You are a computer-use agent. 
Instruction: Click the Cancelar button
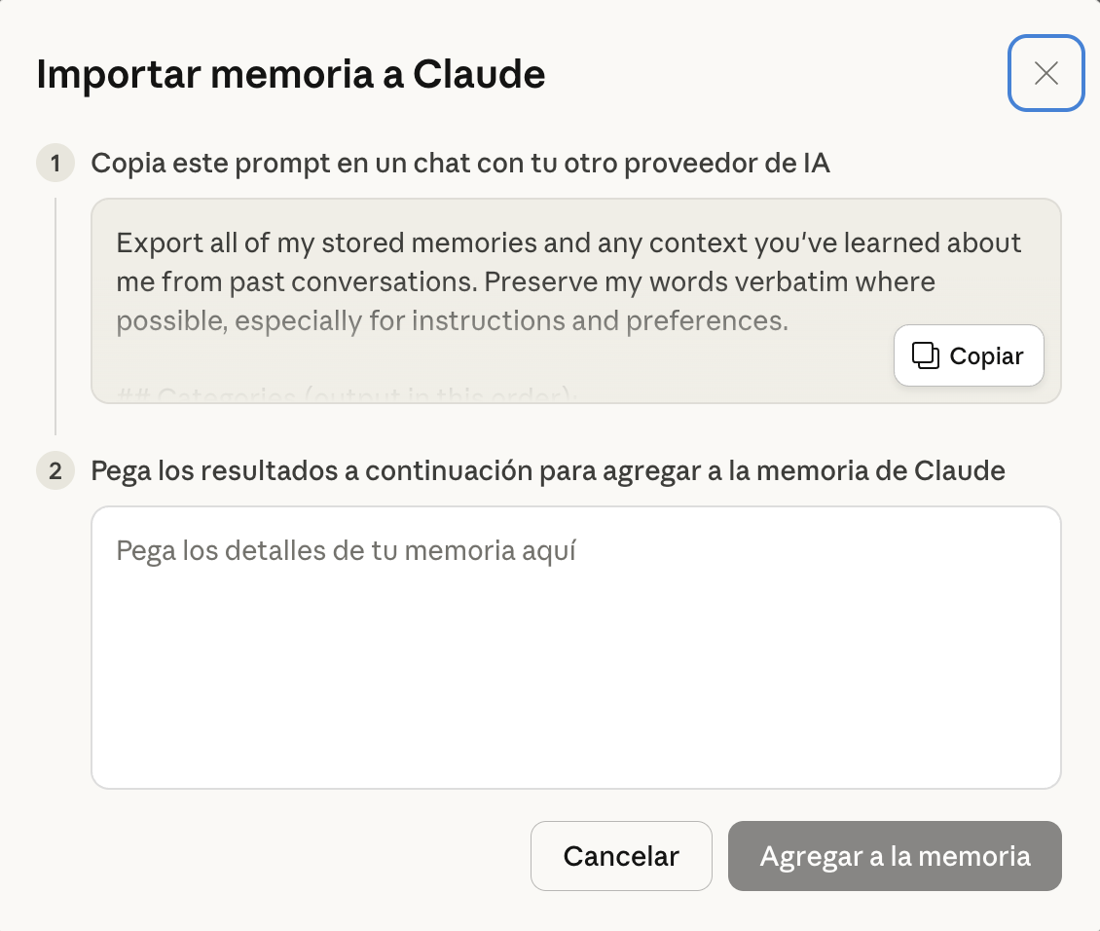(621, 856)
